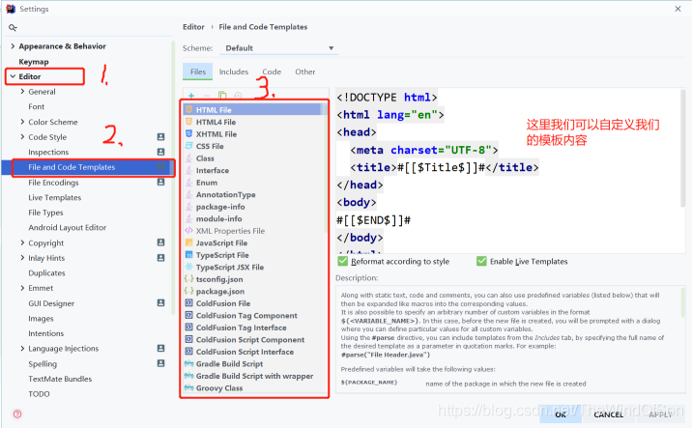
Task: Click the Editor breadcrumb link
Action: (x=193, y=27)
